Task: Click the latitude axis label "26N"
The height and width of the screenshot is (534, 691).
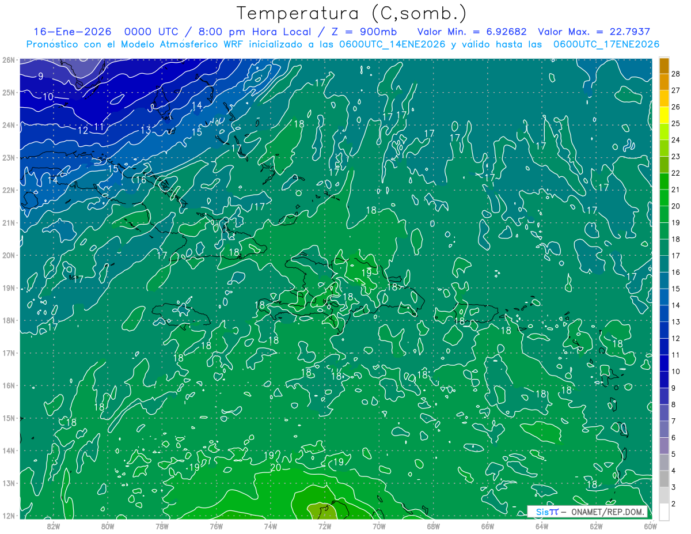Action: click(x=9, y=59)
